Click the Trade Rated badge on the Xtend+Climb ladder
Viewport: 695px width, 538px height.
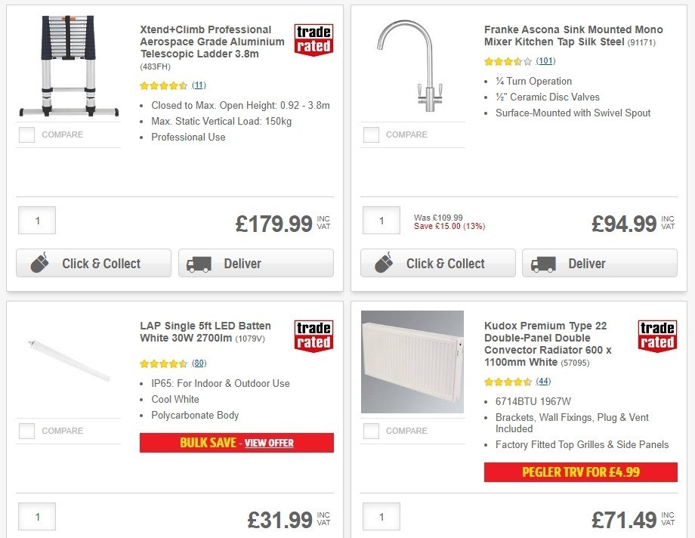(314, 39)
